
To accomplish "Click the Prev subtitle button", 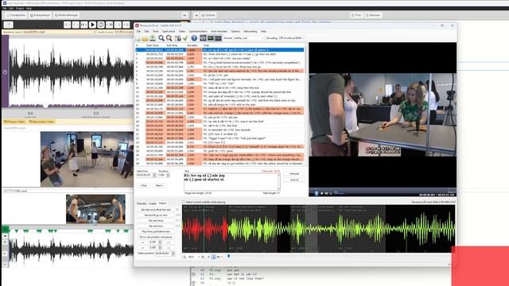I will pyautogui.click(x=143, y=185).
